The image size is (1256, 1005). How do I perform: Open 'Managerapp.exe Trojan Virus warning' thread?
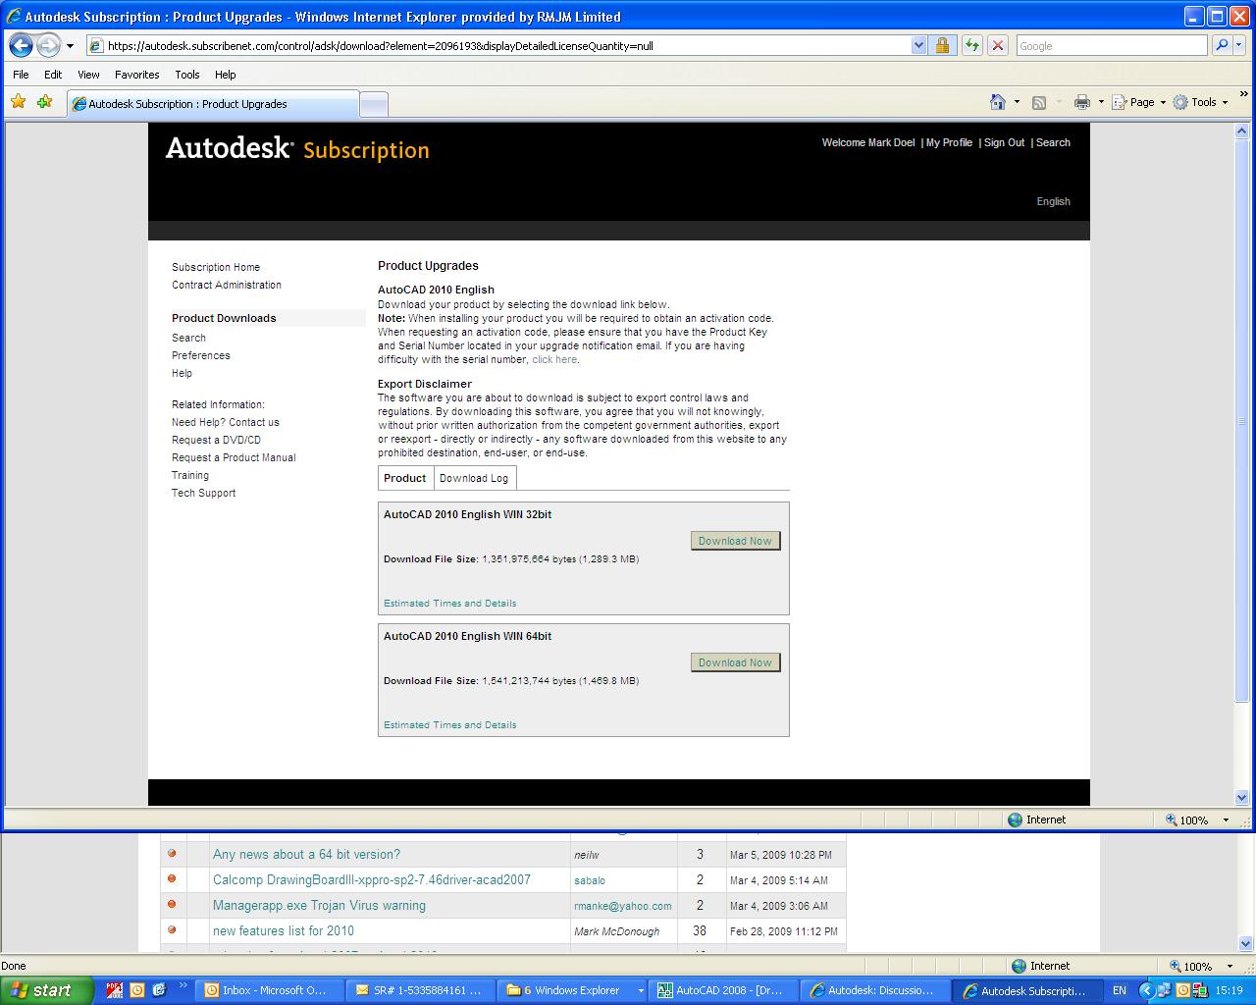click(x=319, y=906)
